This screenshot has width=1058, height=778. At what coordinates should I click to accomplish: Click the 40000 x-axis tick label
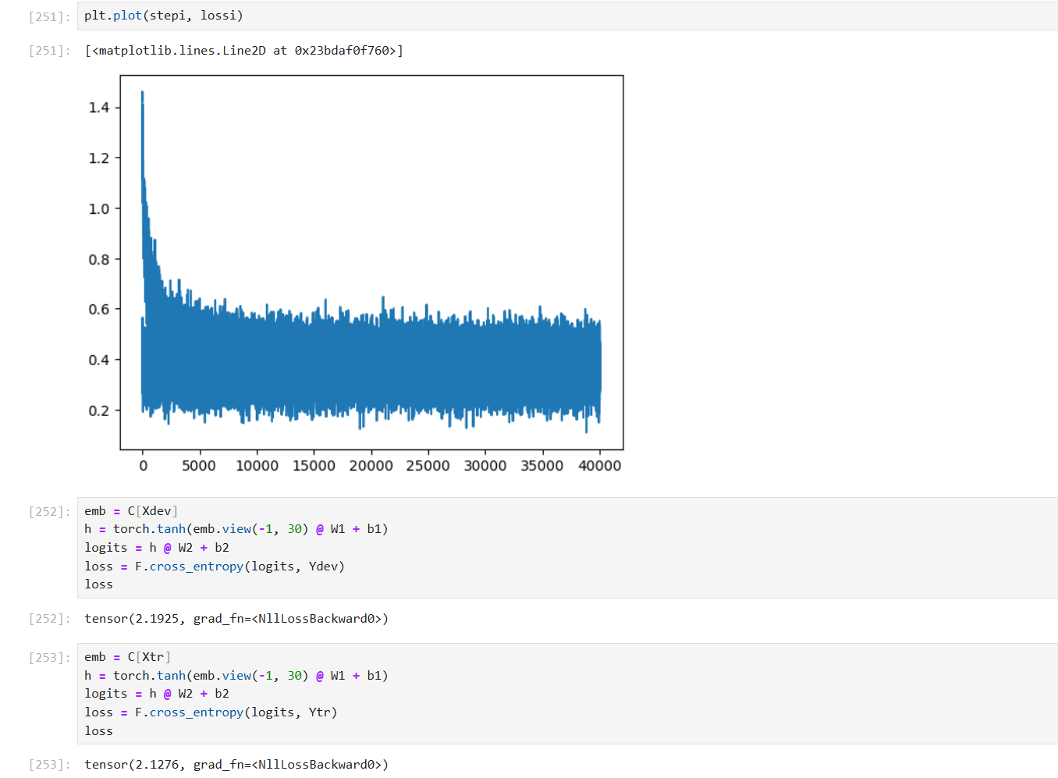coord(599,466)
